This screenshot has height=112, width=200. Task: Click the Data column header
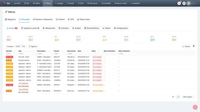coord(79,51)
